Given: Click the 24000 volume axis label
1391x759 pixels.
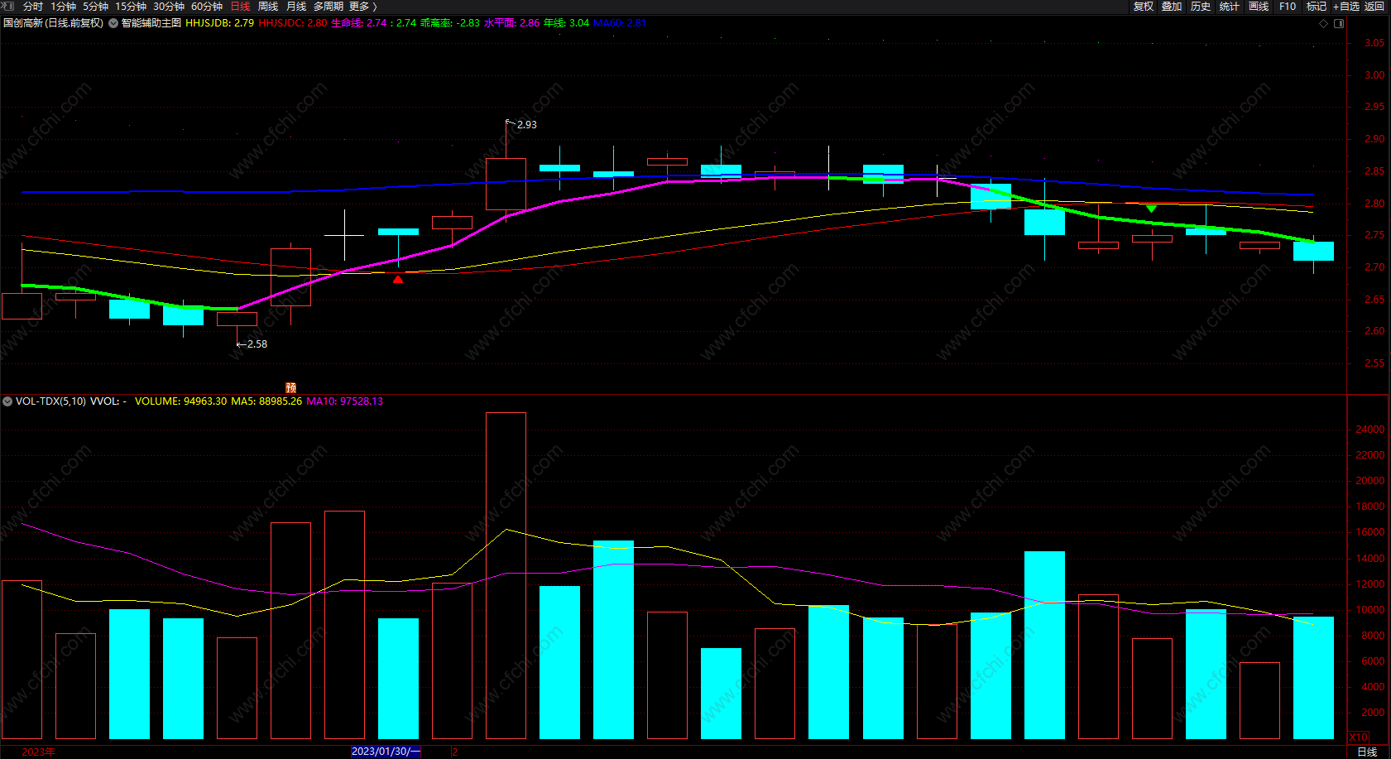Looking at the screenshot, I should point(1370,430).
